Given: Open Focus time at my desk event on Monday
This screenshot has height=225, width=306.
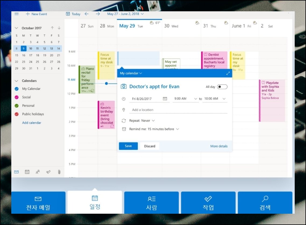Looking at the screenshot, I should coord(106,65).
